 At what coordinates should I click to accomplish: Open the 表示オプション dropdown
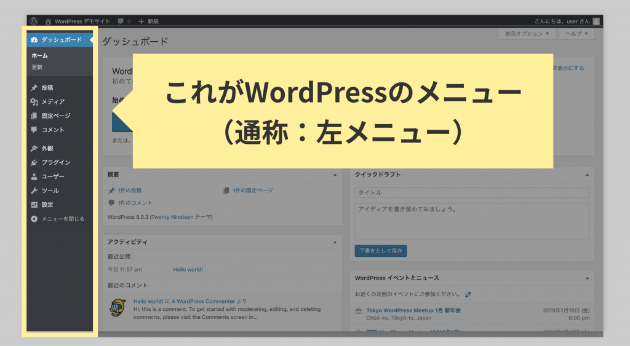(527, 34)
